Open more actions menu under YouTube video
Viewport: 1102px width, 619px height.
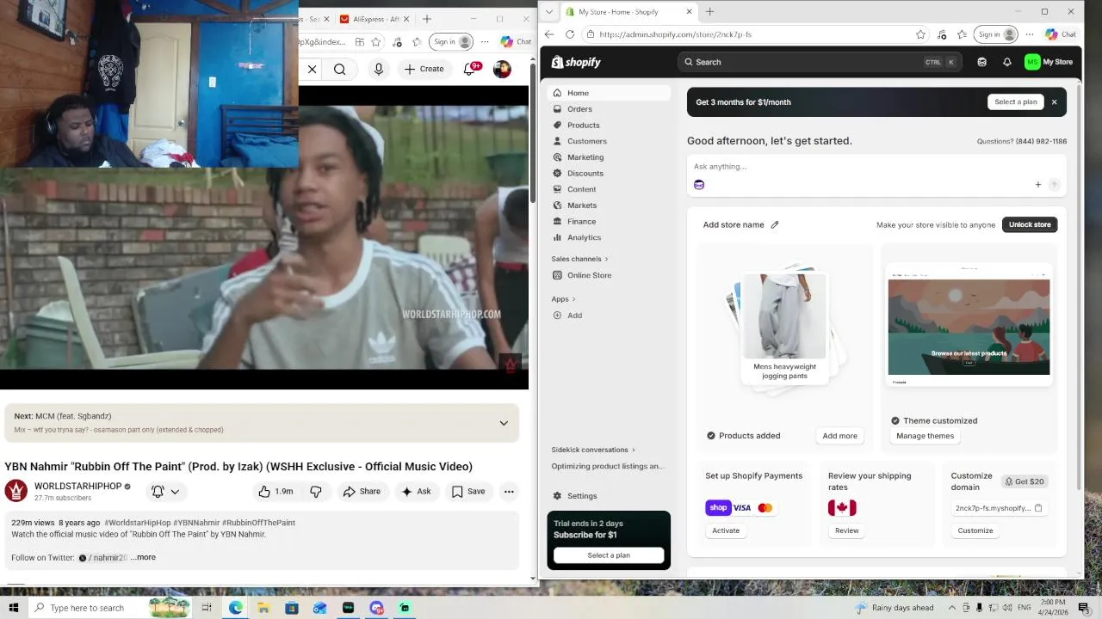click(x=509, y=491)
